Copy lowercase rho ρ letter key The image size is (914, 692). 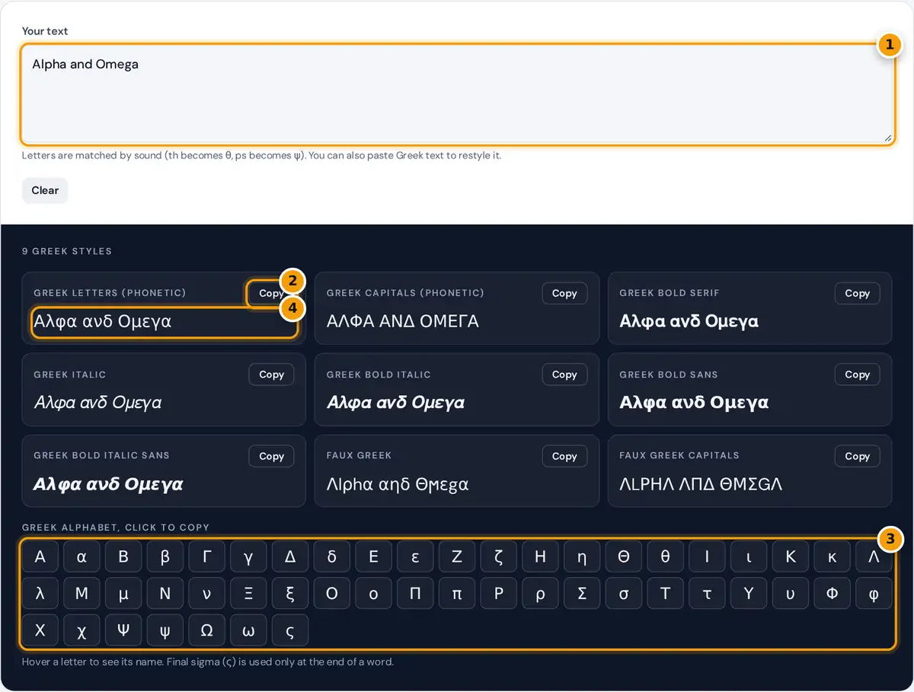click(x=540, y=594)
